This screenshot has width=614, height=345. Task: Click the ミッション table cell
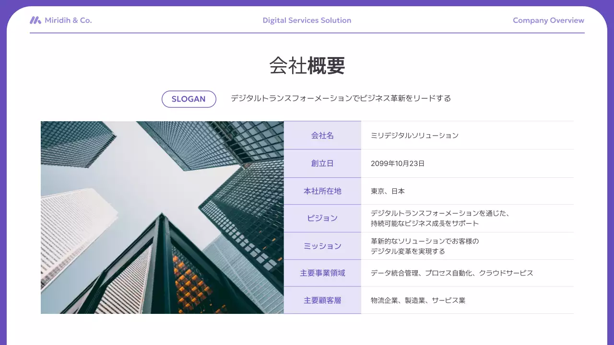pyautogui.click(x=322, y=246)
